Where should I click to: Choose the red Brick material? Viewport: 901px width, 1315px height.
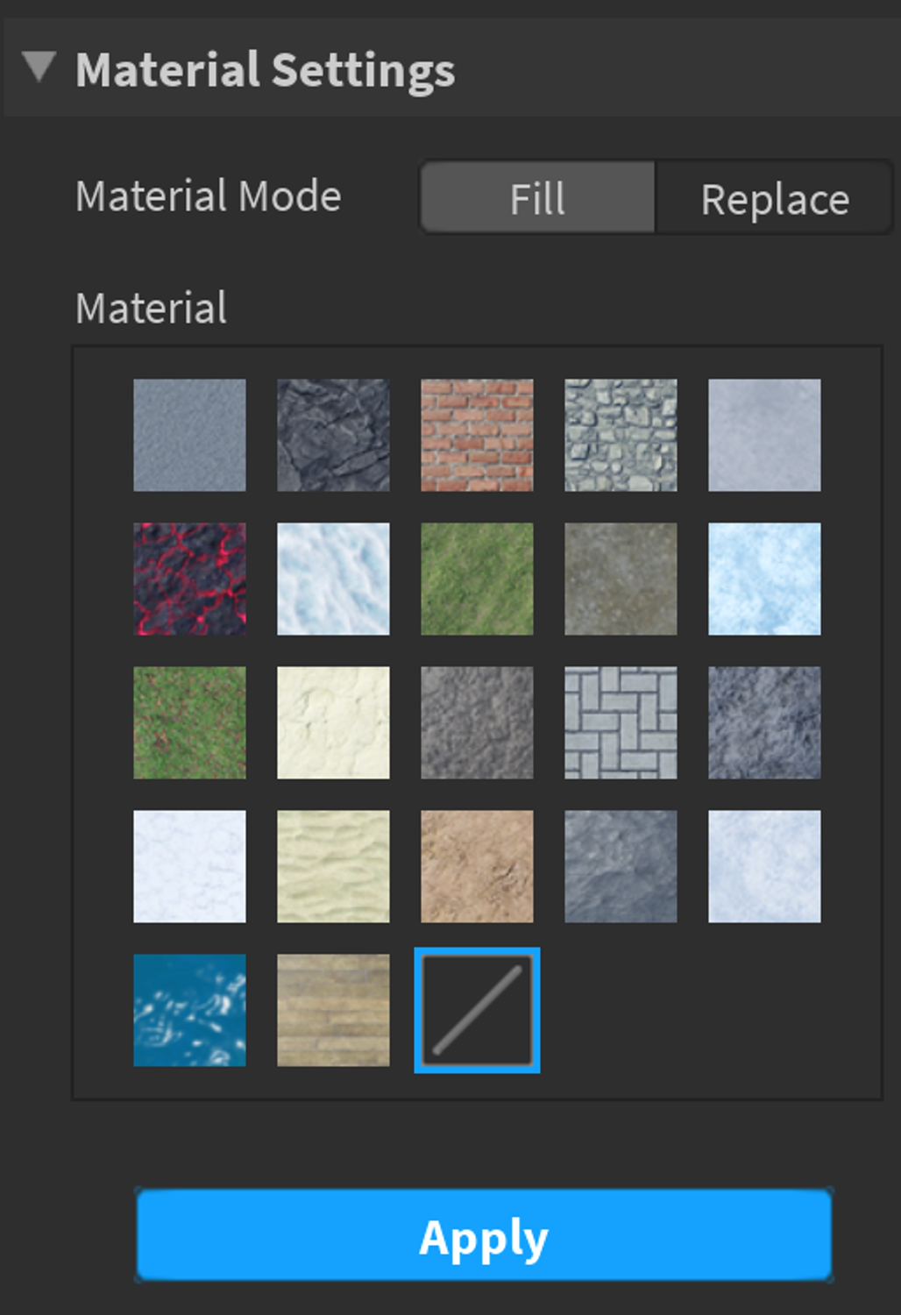pyautogui.click(x=477, y=435)
